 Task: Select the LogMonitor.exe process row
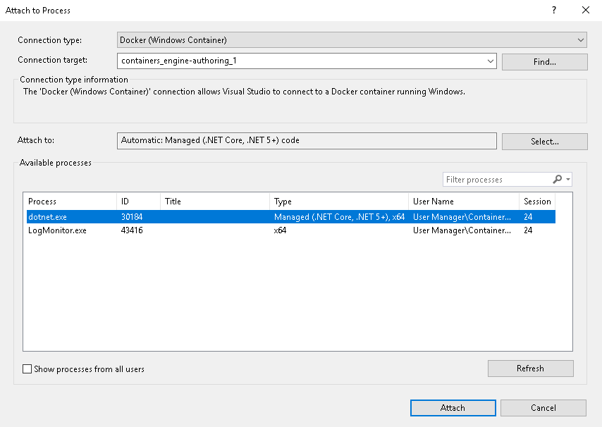click(291, 230)
